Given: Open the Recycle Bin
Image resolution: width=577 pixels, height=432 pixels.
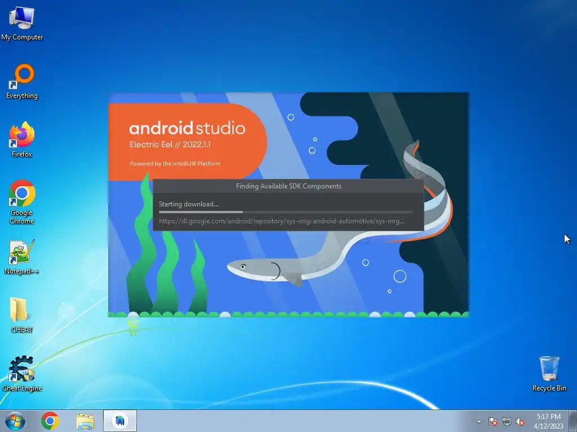Looking at the screenshot, I should 549,373.
